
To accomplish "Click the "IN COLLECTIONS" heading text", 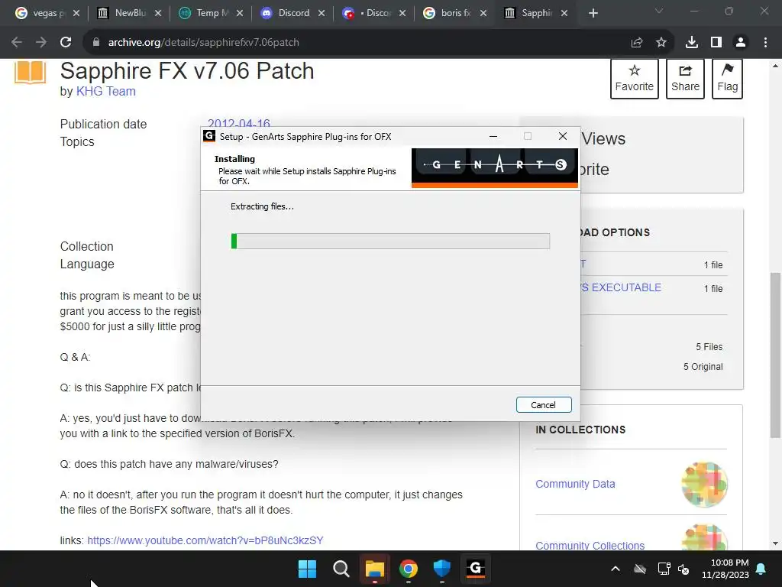I will coord(580,430).
